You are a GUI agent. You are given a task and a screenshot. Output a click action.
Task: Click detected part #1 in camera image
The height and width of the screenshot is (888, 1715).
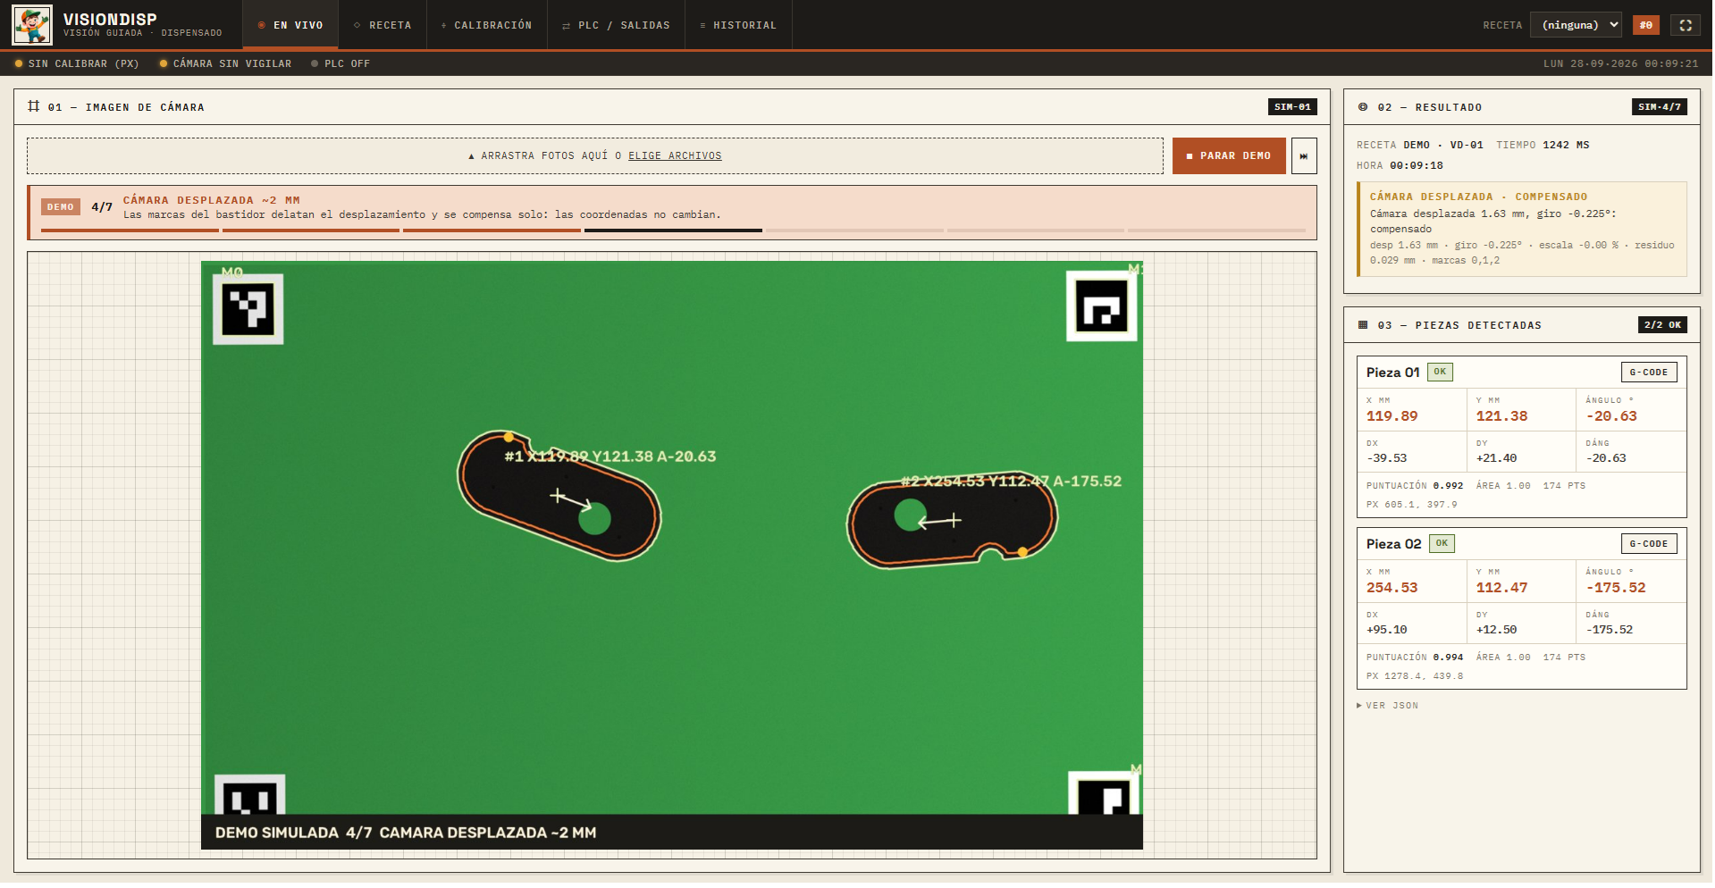point(559,496)
